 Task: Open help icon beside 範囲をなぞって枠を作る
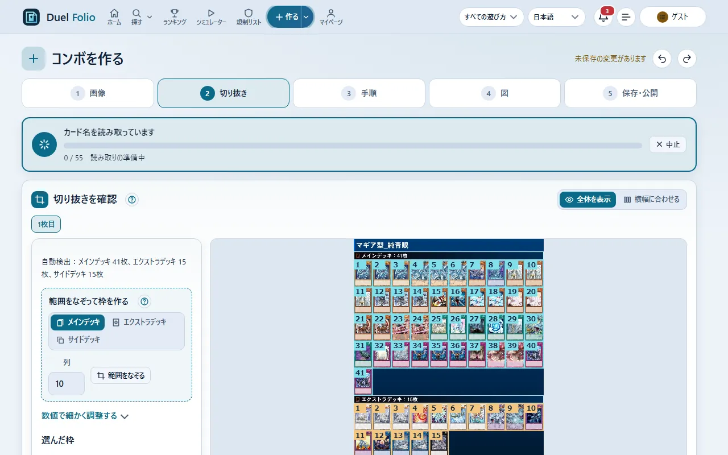(x=144, y=301)
